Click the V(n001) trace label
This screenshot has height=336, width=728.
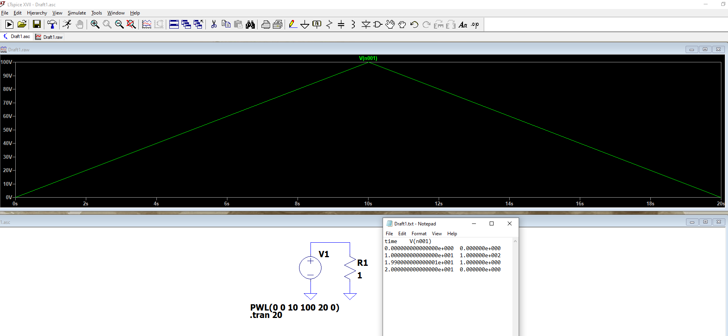(x=368, y=58)
